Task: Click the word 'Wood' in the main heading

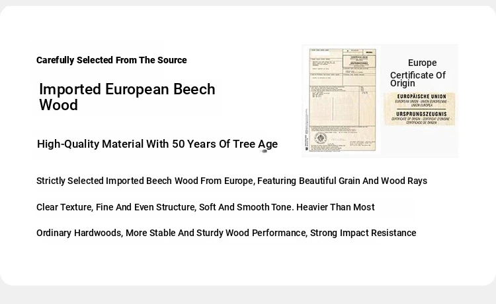Action: [x=58, y=105]
